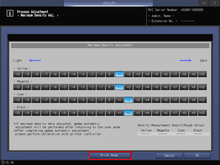Click the Print Mode button
This screenshot has width=220, height=165.
click(110, 156)
